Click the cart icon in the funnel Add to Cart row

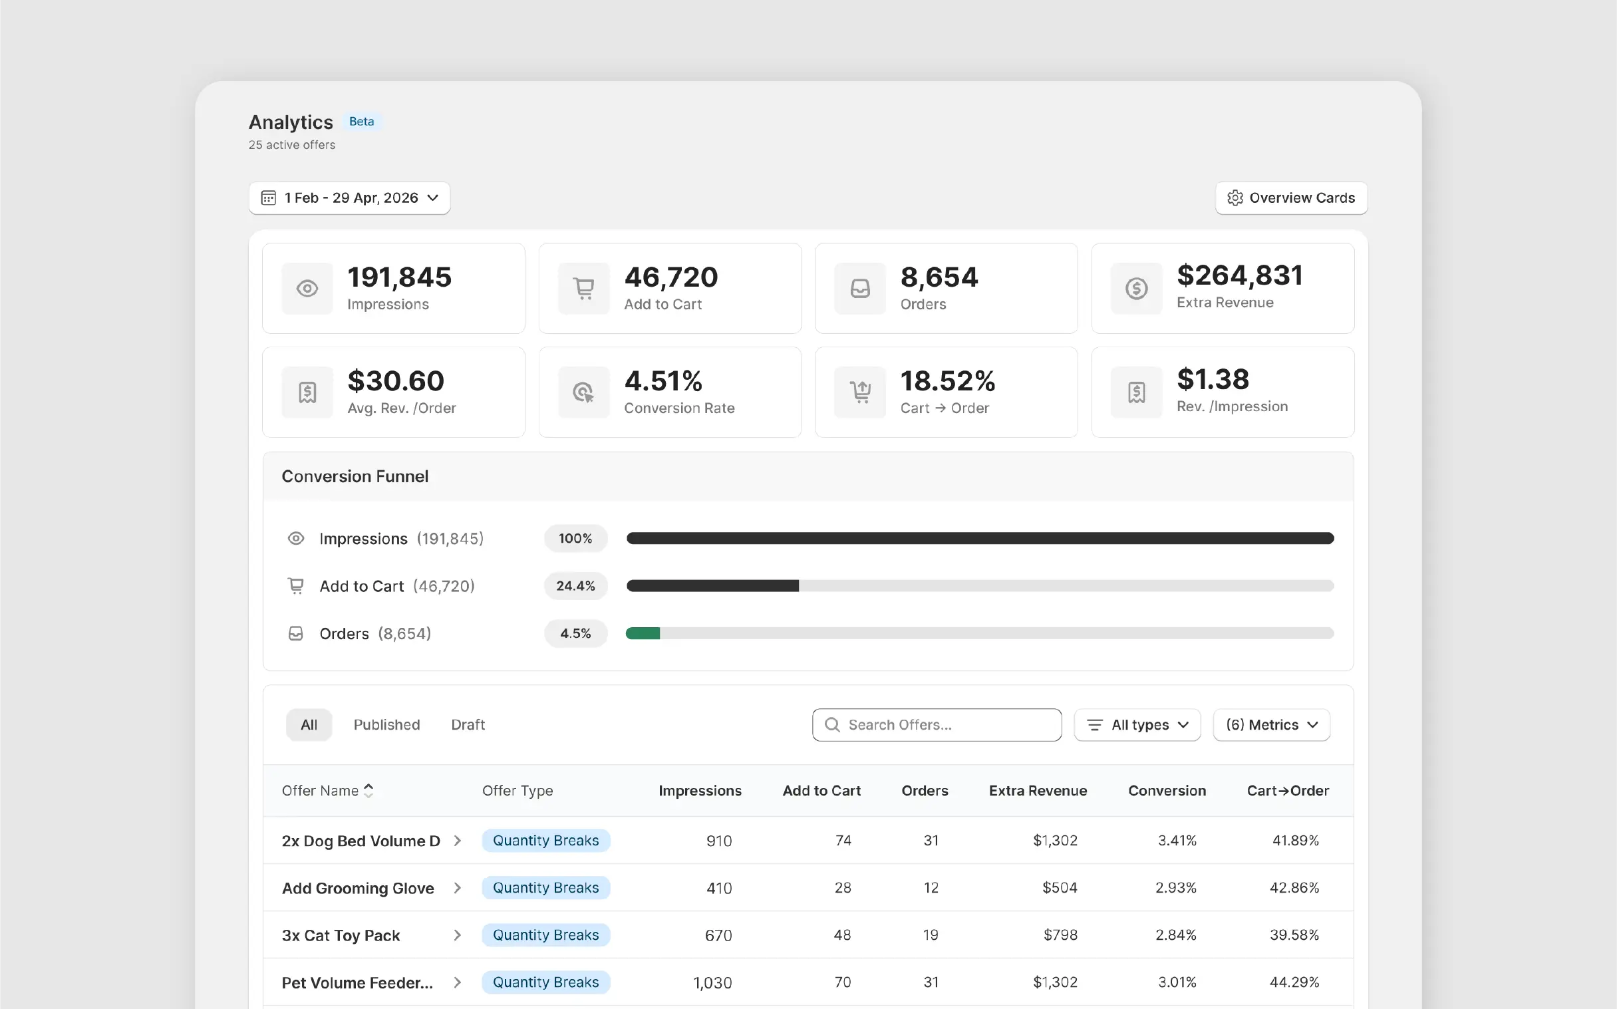295,586
